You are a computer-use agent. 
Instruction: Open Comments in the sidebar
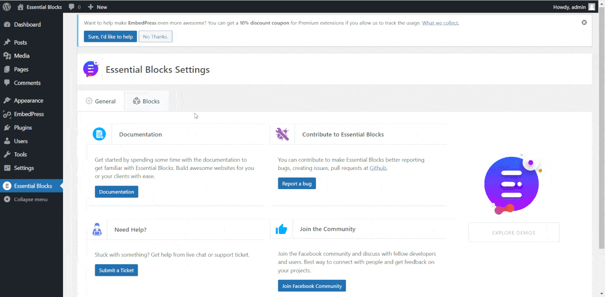pyautogui.click(x=31, y=83)
